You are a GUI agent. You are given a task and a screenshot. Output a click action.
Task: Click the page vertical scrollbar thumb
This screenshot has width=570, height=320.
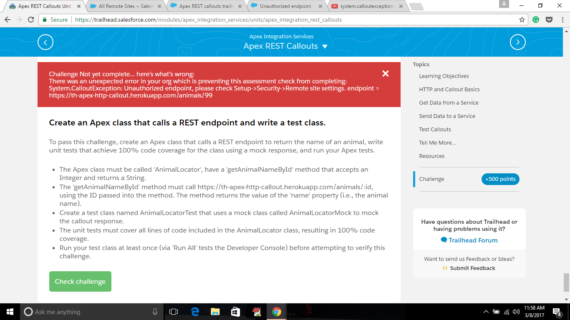click(566, 282)
